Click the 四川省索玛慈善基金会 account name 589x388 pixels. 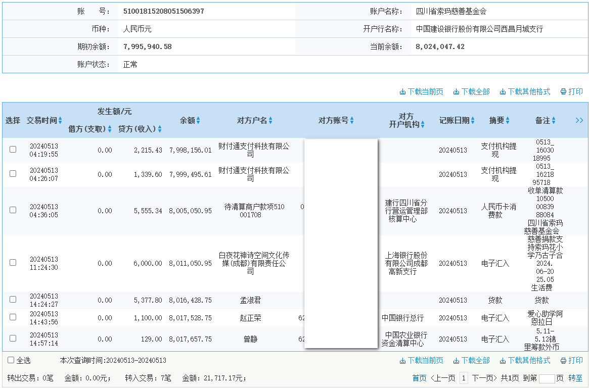pyautogui.click(x=451, y=11)
